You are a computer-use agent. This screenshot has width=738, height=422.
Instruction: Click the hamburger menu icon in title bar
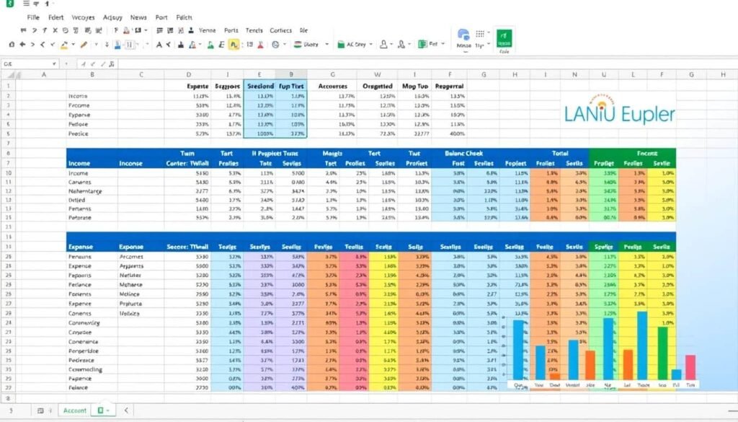(x=24, y=4)
